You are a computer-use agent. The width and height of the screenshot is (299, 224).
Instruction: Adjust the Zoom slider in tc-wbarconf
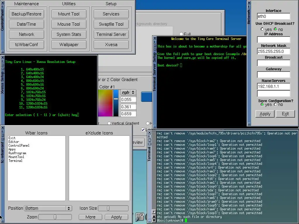point(55,217)
